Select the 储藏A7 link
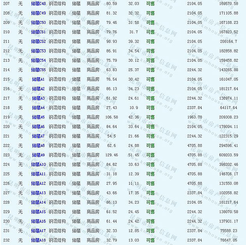Image resolution: width=246 pixels, height=245 pixels. (38, 136)
